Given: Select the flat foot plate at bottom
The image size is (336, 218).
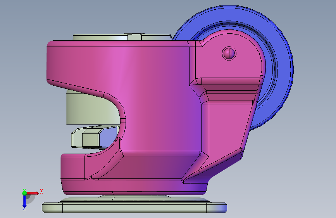Looking at the screenshot, I should 134,207.
